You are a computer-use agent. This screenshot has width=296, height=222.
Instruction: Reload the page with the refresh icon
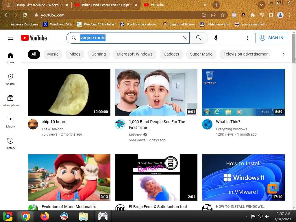coord(25,15)
